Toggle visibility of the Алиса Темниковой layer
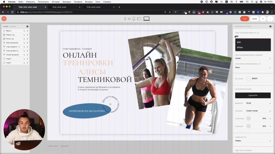 (x=27, y=43)
